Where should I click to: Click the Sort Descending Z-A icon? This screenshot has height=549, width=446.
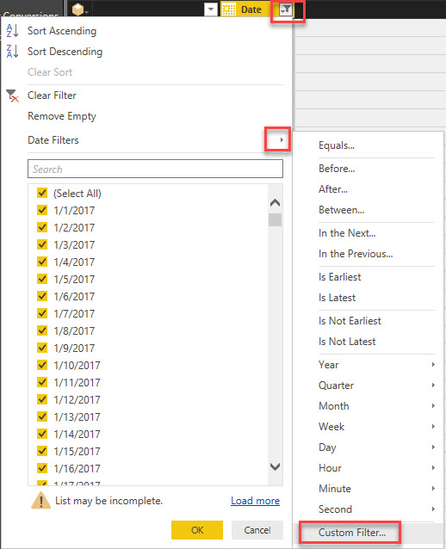pos(12,52)
